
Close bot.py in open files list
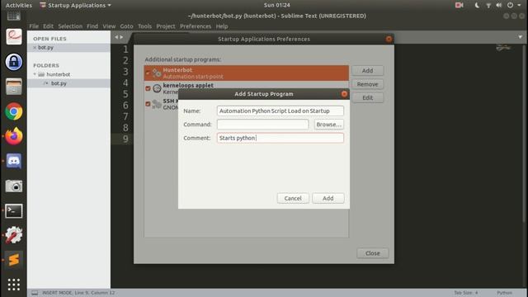click(35, 48)
